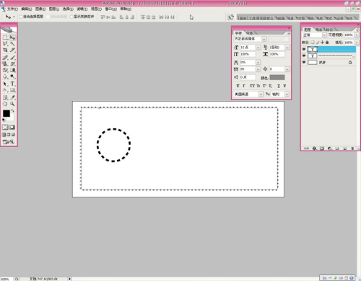This screenshot has width=361, height=281.
Task: Apply faux bold in character panel
Action: [238, 86]
